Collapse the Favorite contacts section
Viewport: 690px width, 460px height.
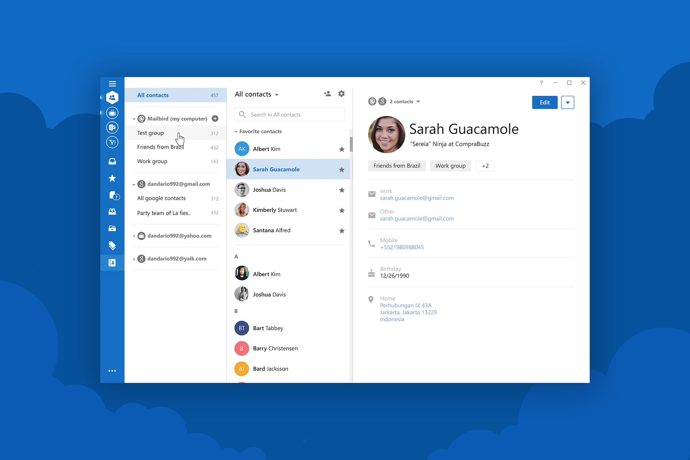(x=236, y=132)
